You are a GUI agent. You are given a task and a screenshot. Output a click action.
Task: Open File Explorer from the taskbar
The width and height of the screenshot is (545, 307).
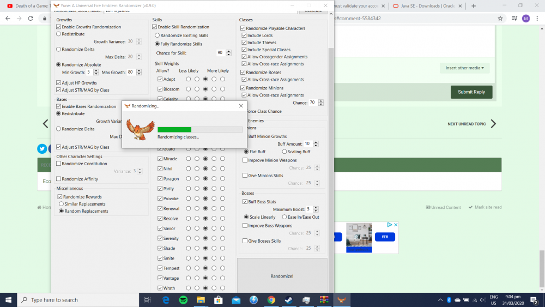coord(201,300)
